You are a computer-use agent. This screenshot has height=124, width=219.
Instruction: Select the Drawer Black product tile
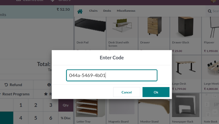coord(186,36)
